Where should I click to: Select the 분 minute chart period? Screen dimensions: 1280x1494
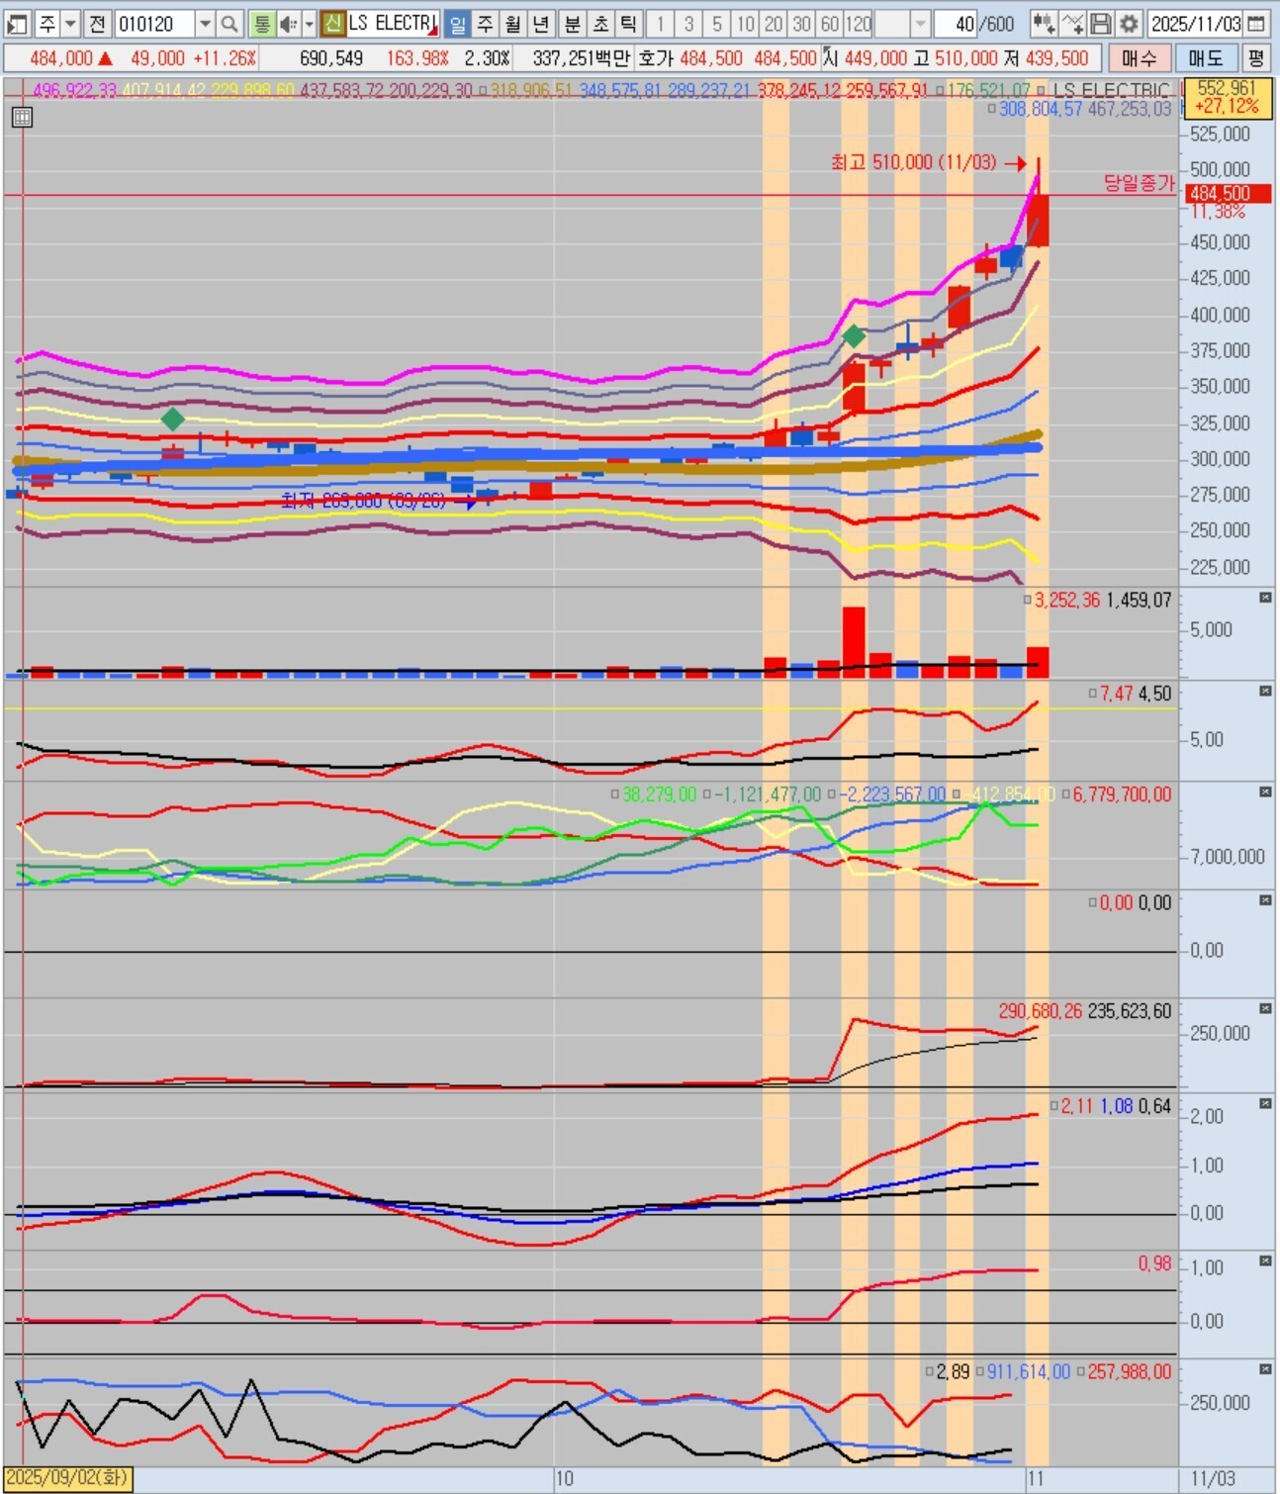(572, 24)
